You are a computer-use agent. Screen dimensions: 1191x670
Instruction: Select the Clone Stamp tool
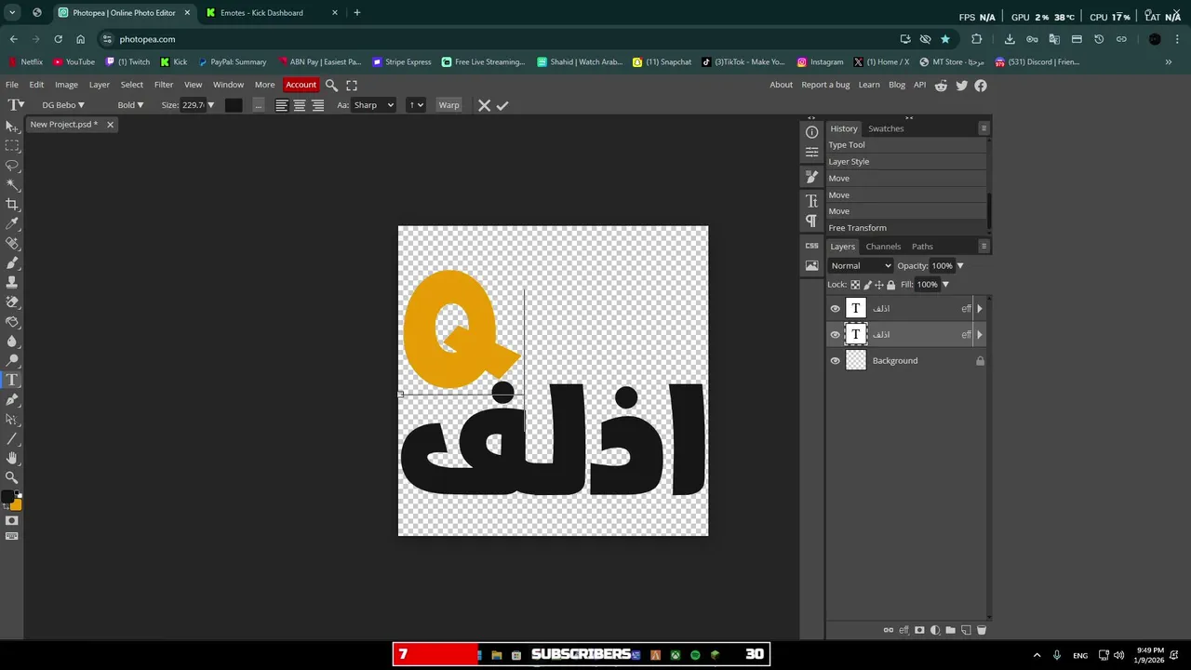[12, 283]
